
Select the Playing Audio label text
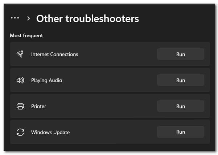coord(46,81)
